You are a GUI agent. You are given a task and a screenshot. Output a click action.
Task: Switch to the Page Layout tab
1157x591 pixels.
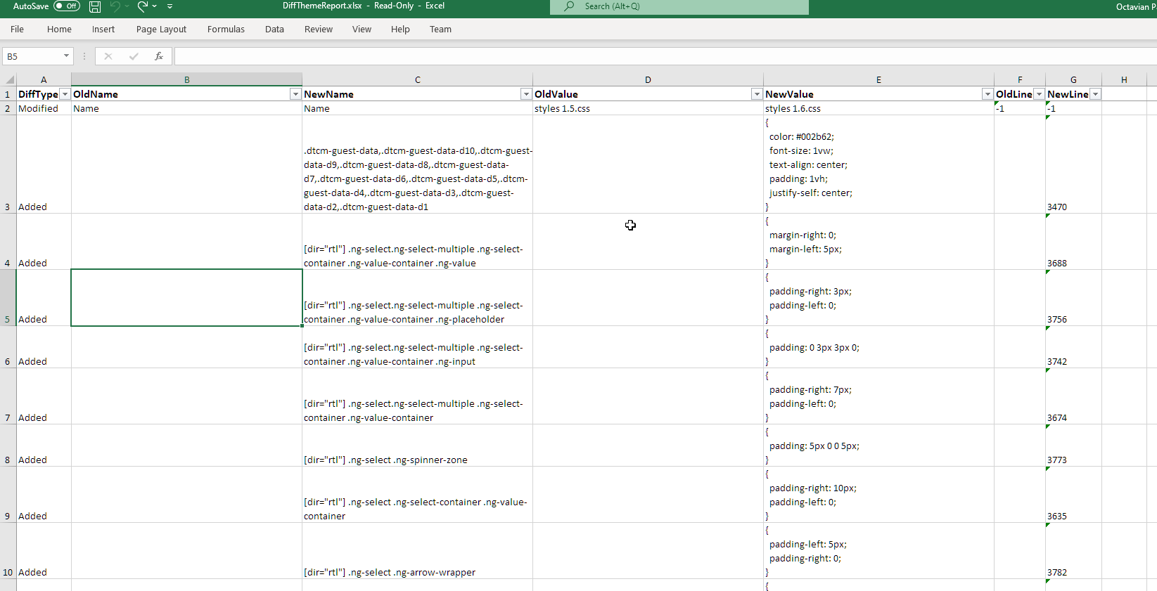161,30
